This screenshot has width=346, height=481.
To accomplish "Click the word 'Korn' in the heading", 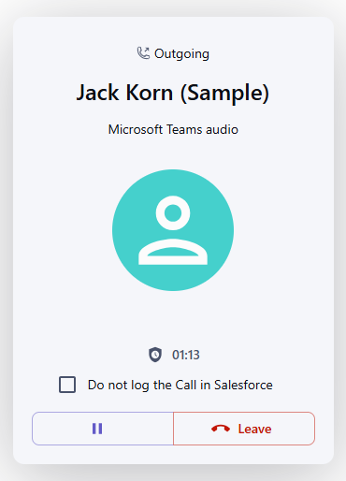I will 149,93.
